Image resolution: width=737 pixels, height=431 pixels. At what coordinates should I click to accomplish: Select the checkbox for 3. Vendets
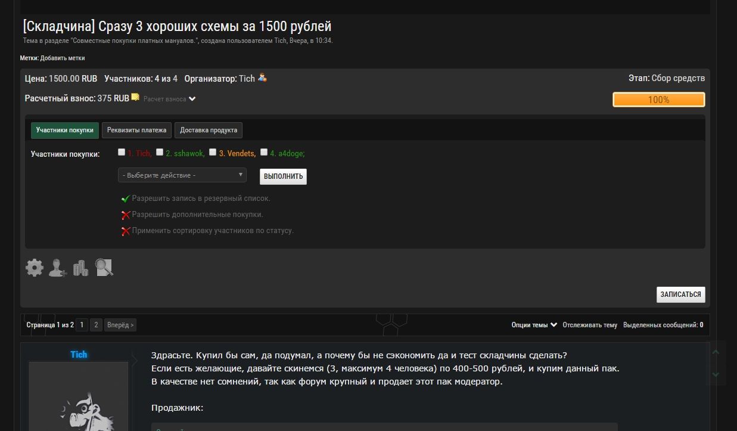click(x=213, y=152)
